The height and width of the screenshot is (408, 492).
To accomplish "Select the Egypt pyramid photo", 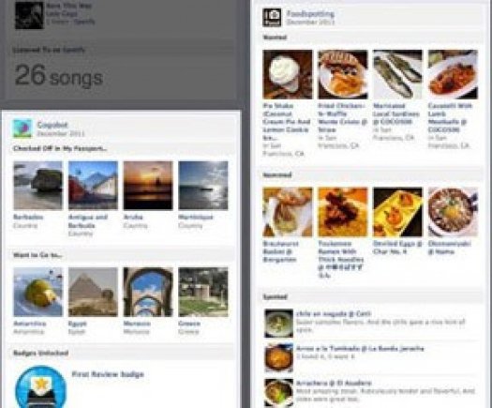I will coord(93,292).
